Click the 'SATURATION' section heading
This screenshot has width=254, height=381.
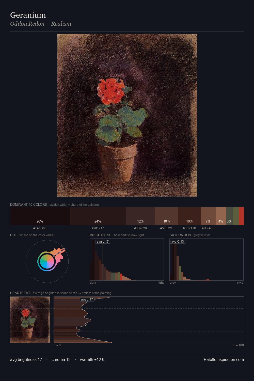(x=180, y=235)
